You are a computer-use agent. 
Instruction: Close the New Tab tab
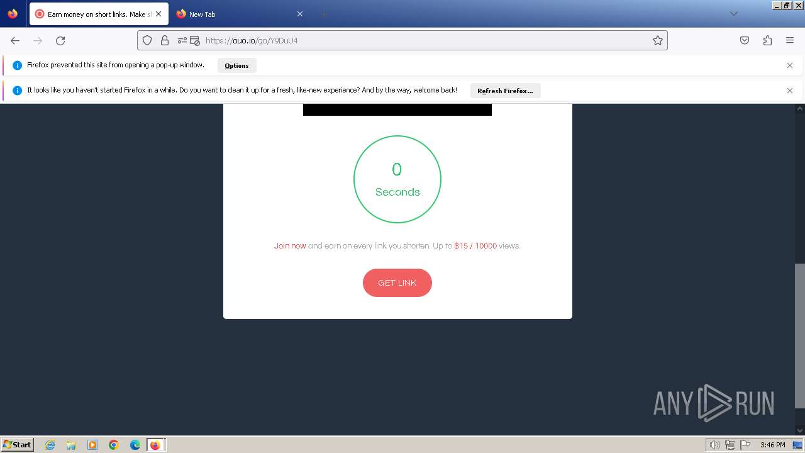pos(299,14)
